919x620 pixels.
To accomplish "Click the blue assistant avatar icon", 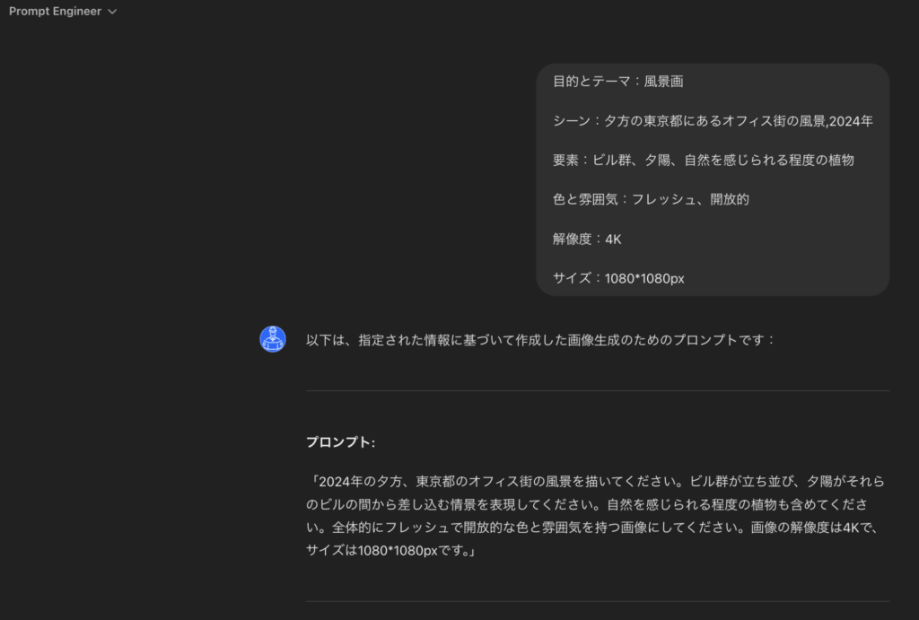I will (272, 339).
